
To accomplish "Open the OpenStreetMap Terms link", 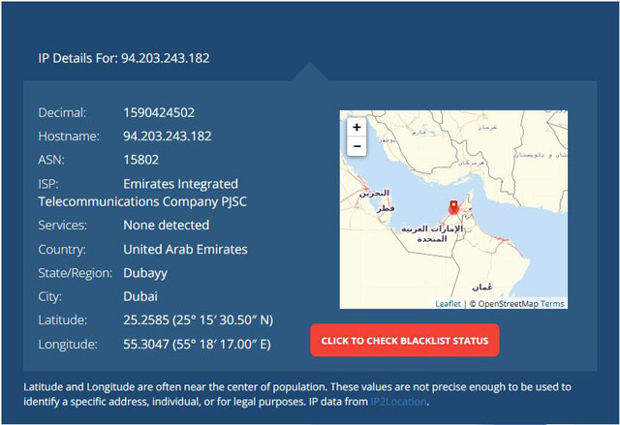I will 552,304.
